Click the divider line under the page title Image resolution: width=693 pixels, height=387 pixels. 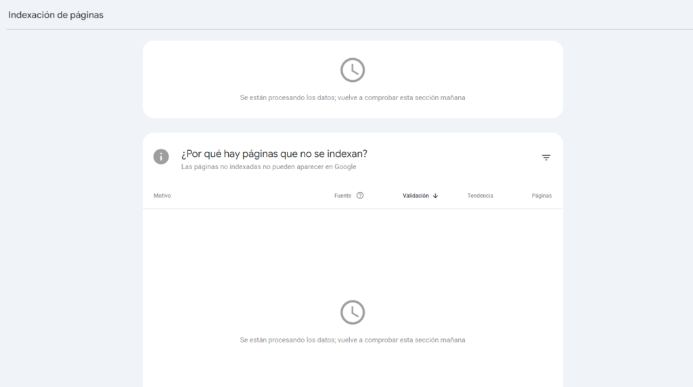pos(346,29)
